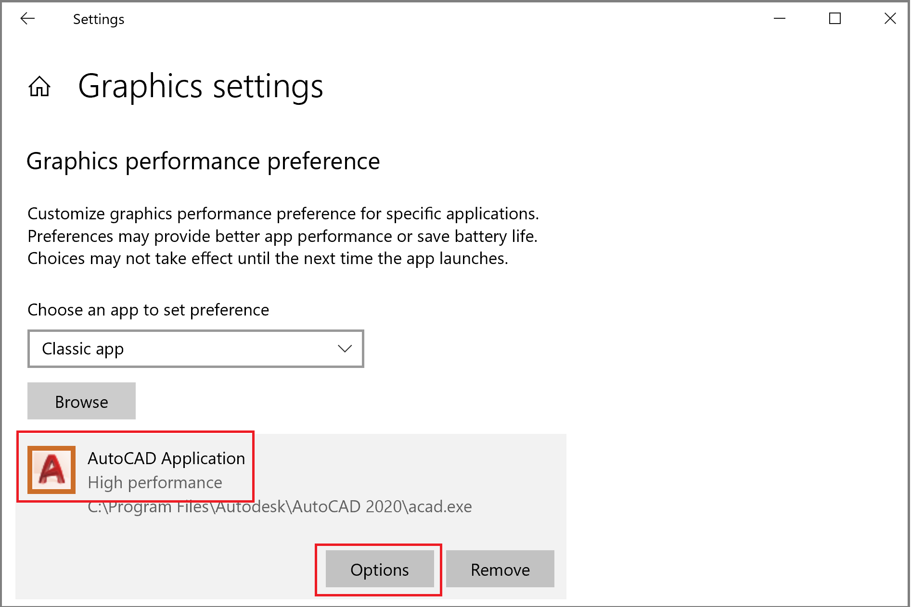Click the back arrow in the title bar

[27, 19]
